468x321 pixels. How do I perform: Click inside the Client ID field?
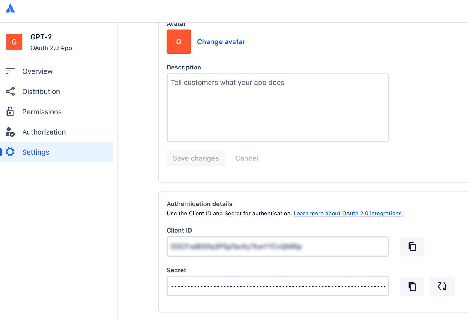pos(277,247)
